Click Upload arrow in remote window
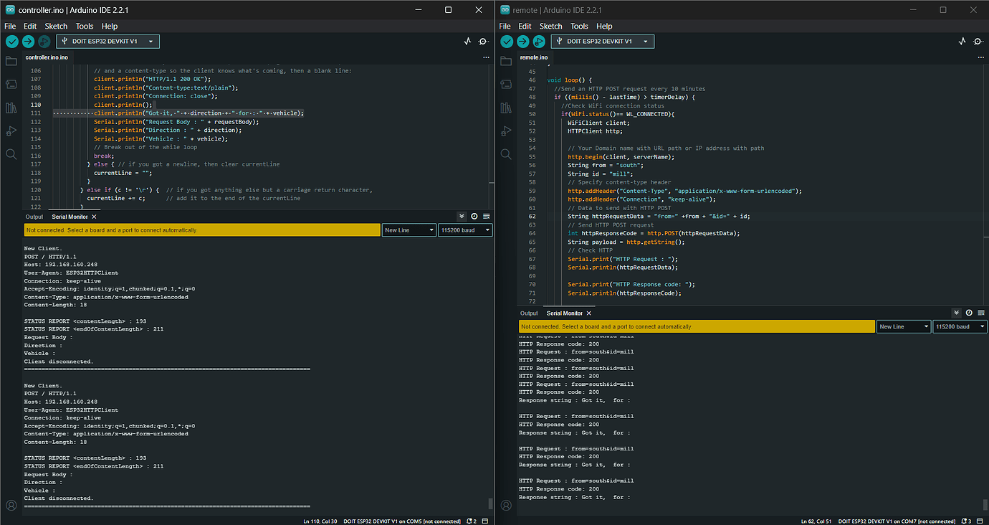This screenshot has width=989, height=525. pos(522,42)
